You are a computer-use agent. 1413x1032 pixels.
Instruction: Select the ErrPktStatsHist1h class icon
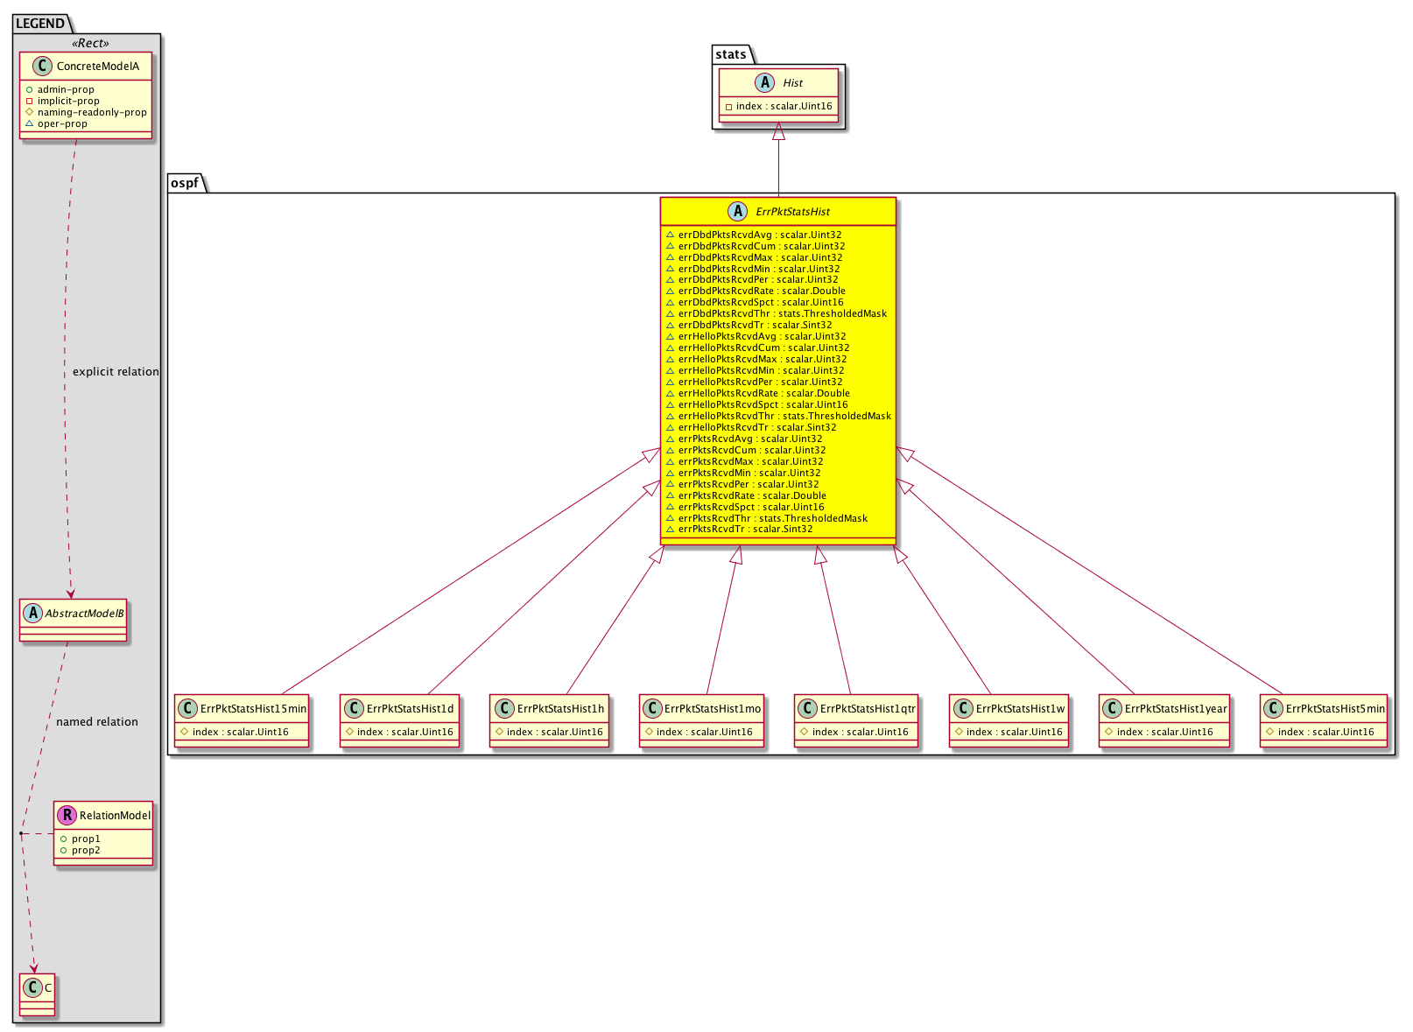point(503,709)
